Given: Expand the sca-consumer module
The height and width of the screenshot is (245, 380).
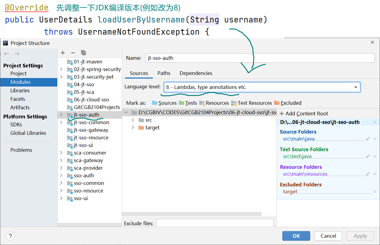Looking at the screenshot, I should (x=61, y=153).
